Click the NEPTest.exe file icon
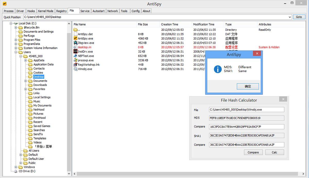Image resolution: width=309 pixels, height=178 pixels. pyautogui.click(x=75, y=56)
